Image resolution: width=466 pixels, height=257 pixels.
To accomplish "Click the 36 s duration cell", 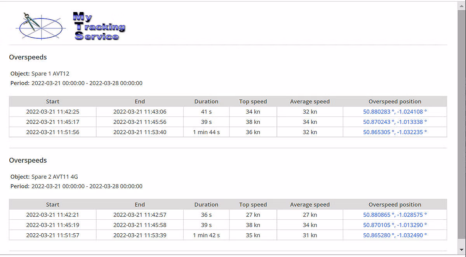I will click(x=207, y=215).
